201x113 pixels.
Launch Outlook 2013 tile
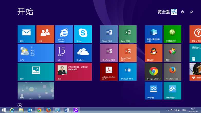pyautogui.click(x=128, y=72)
